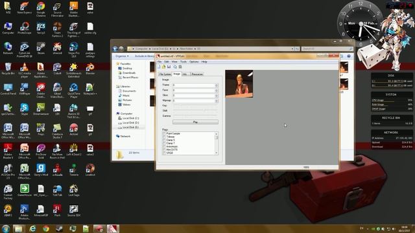Select the VLC media player desktop icon
Screen dimensions: 415x233
[25, 70]
